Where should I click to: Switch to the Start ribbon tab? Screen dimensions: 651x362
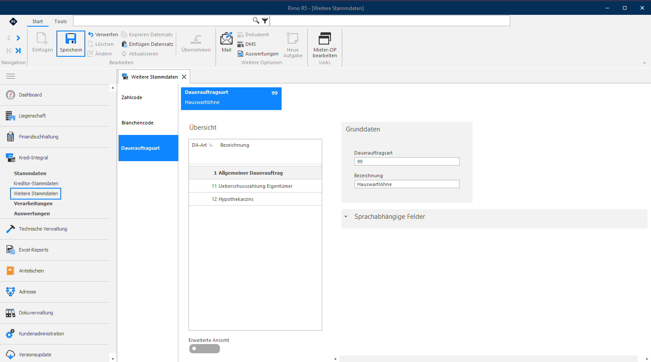point(38,21)
